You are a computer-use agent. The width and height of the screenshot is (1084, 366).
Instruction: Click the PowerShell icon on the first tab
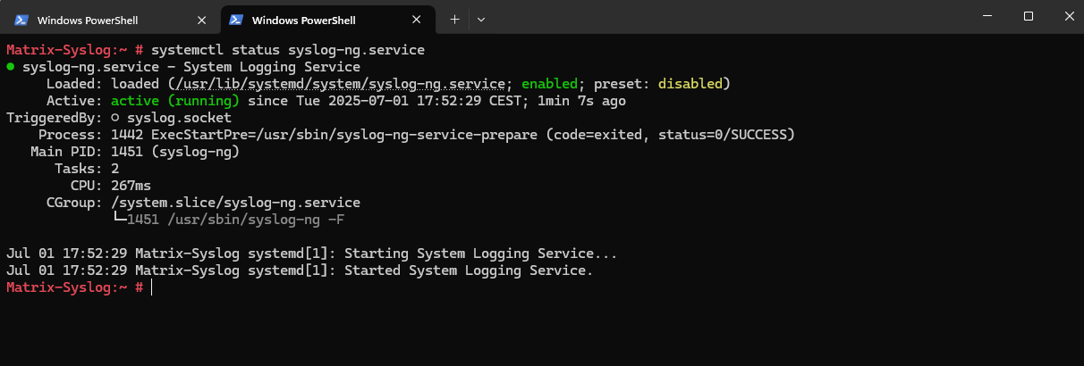pyautogui.click(x=21, y=19)
